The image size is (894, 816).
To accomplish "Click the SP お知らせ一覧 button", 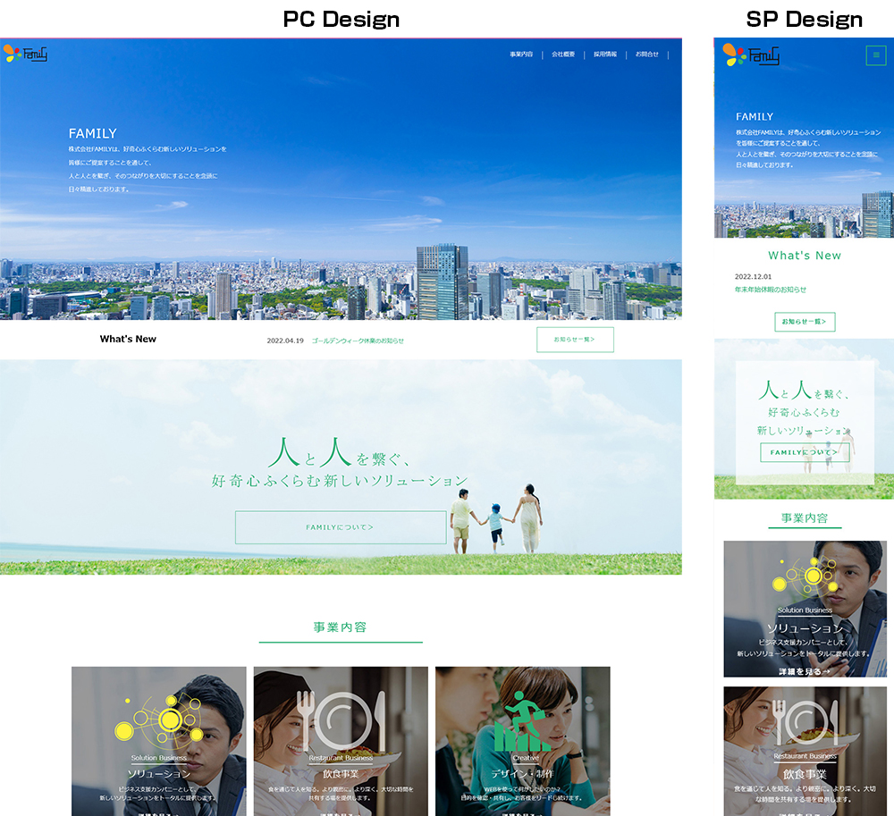I will pyautogui.click(x=805, y=322).
